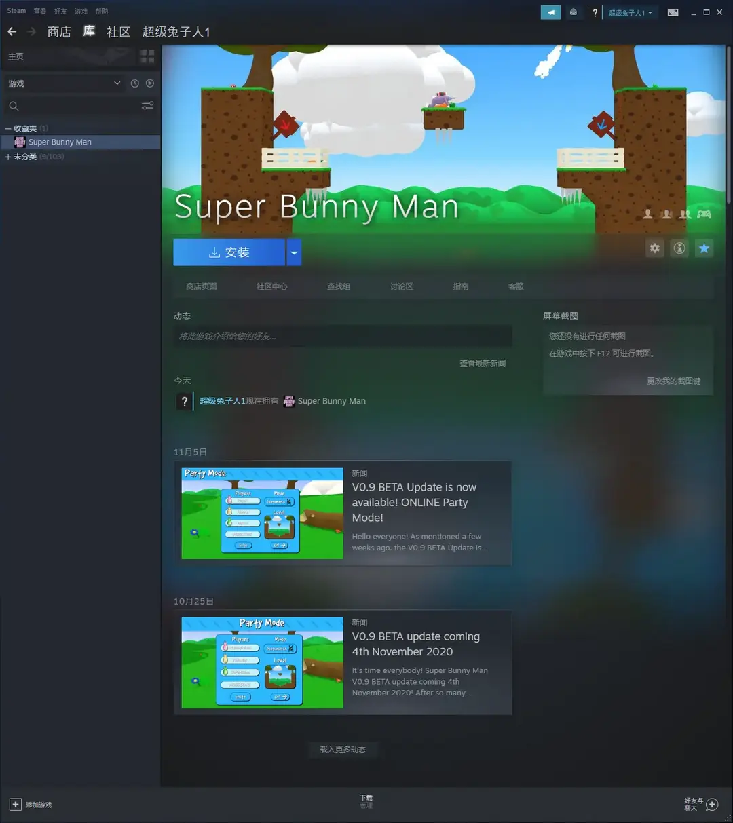Click 更改我的截图键 link
The image size is (733, 823).
point(674,381)
